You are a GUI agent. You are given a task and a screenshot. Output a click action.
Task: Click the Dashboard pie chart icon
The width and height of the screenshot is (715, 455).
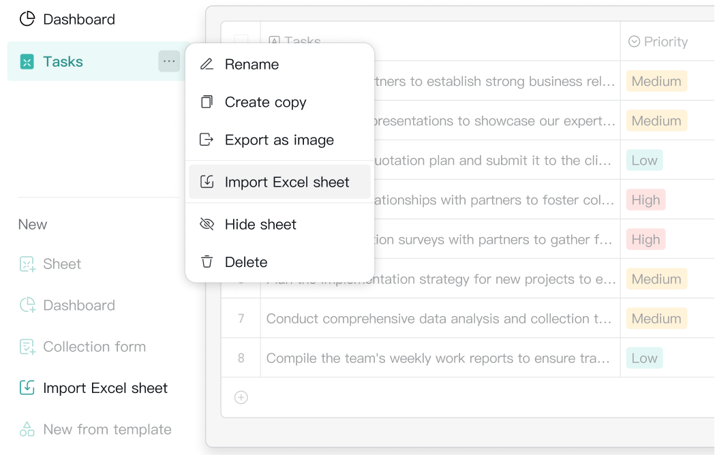(x=27, y=19)
